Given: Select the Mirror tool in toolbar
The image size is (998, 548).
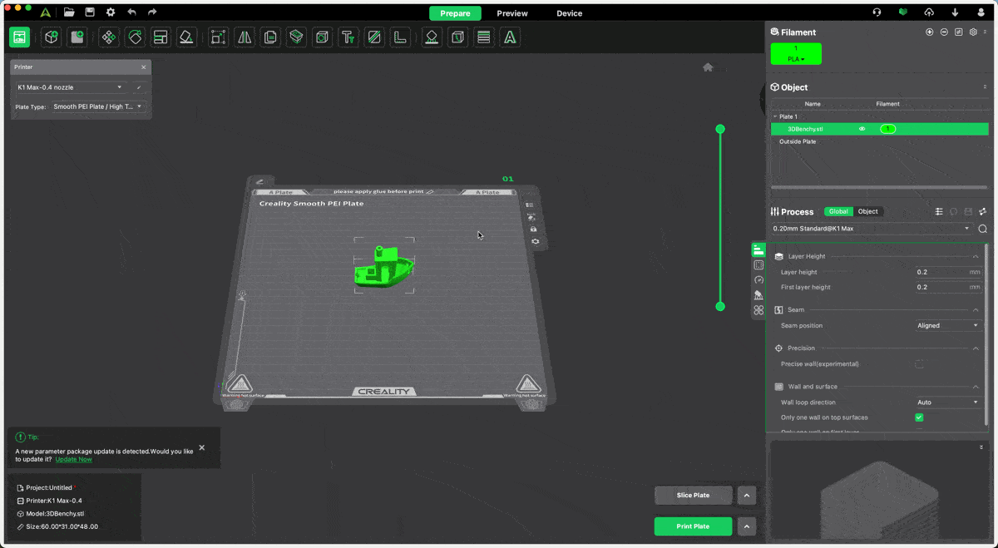Looking at the screenshot, I should click(x=245, y=37).
